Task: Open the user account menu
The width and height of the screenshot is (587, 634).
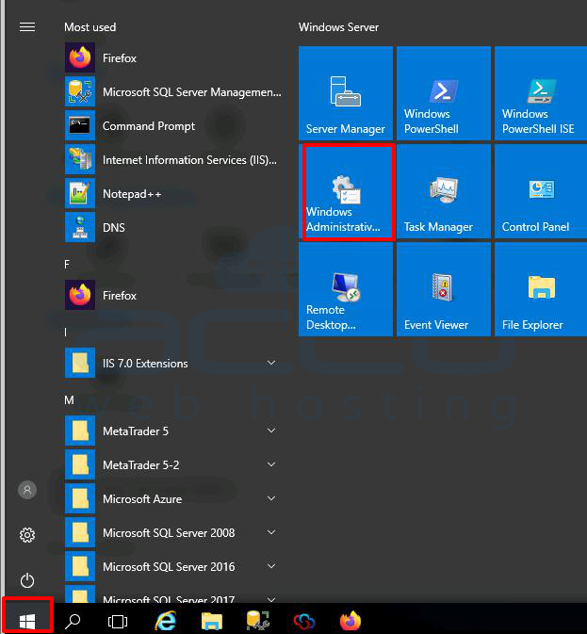Action: click(27, 490)
